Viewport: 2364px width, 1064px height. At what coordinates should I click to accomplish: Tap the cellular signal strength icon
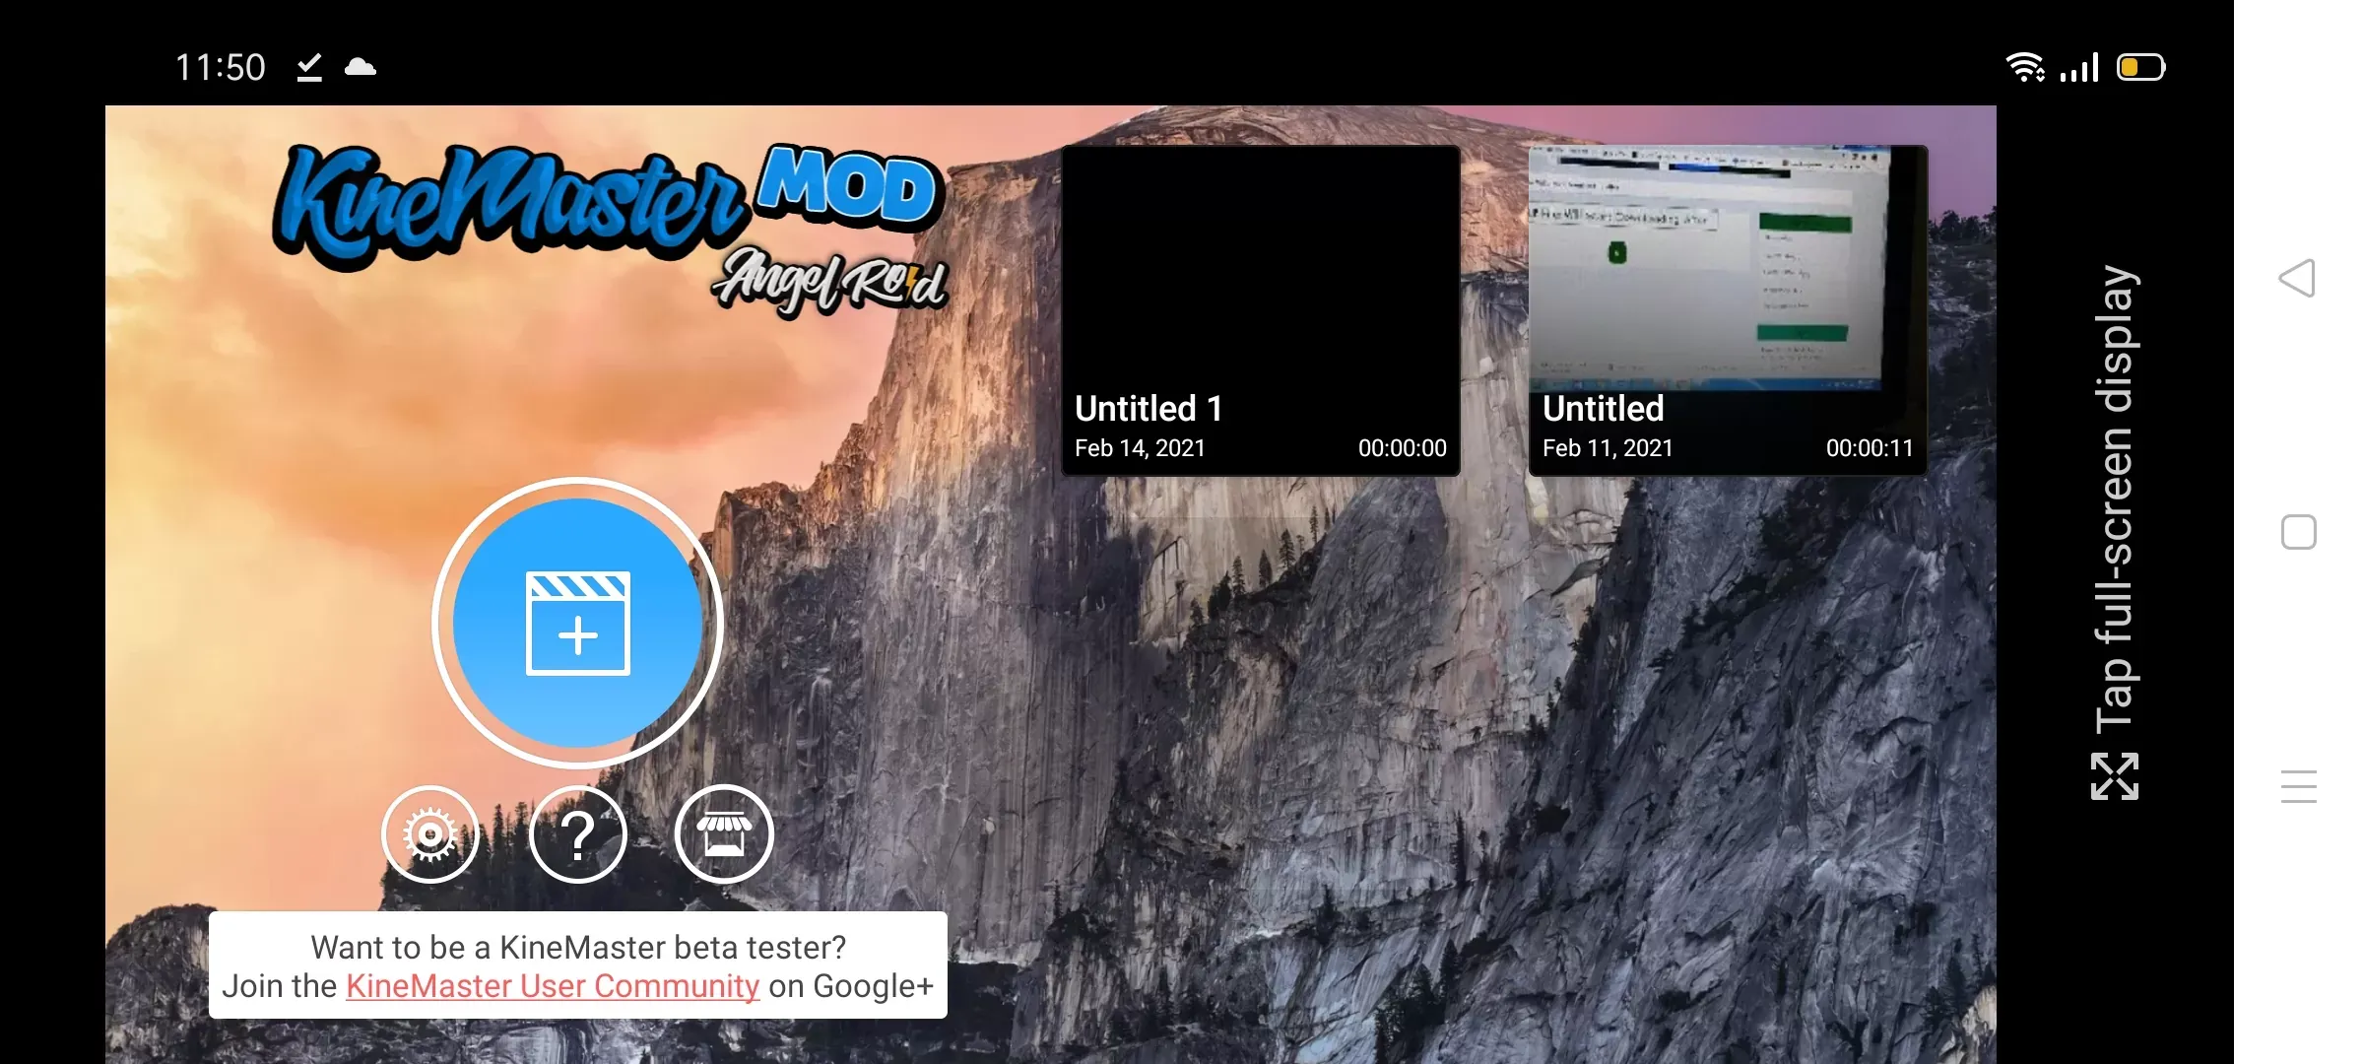(2079, 67)
